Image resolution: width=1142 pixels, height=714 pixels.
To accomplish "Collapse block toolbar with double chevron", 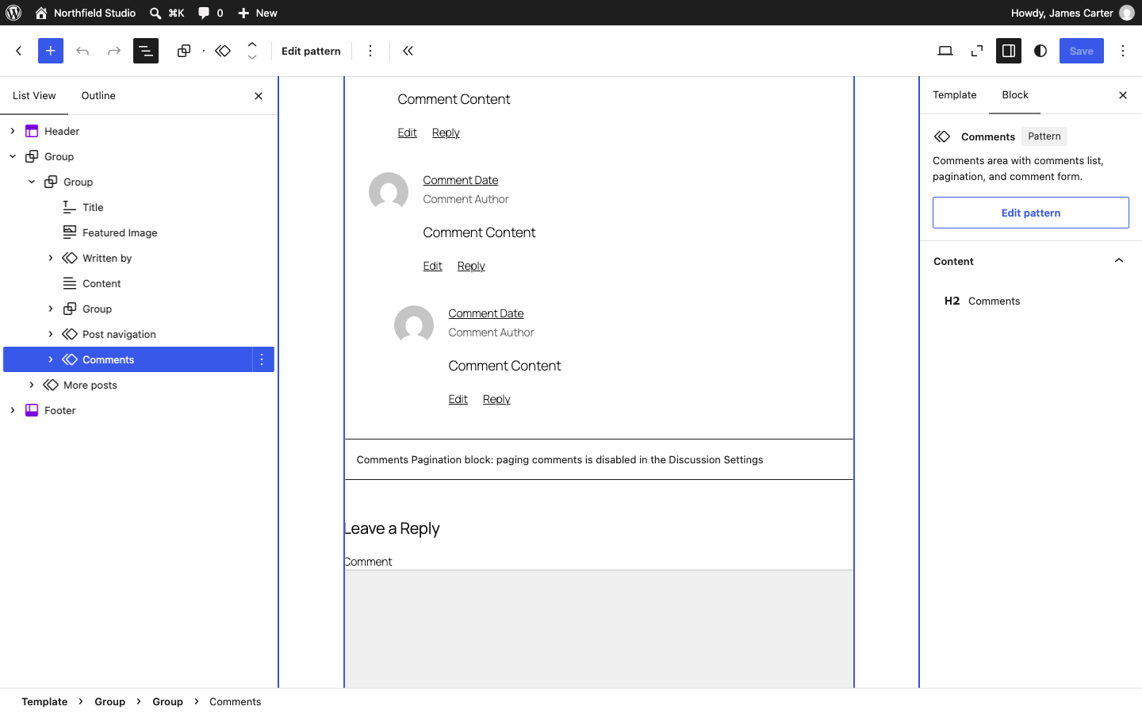I will pos(408,51).
